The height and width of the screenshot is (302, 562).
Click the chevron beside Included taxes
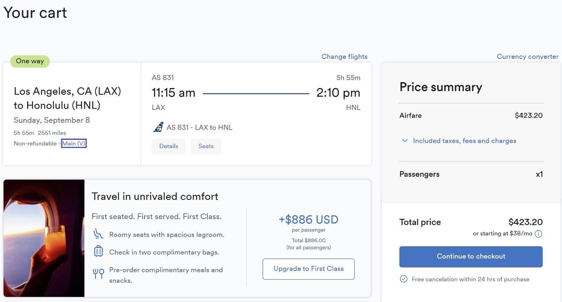(x=405, y=141)
